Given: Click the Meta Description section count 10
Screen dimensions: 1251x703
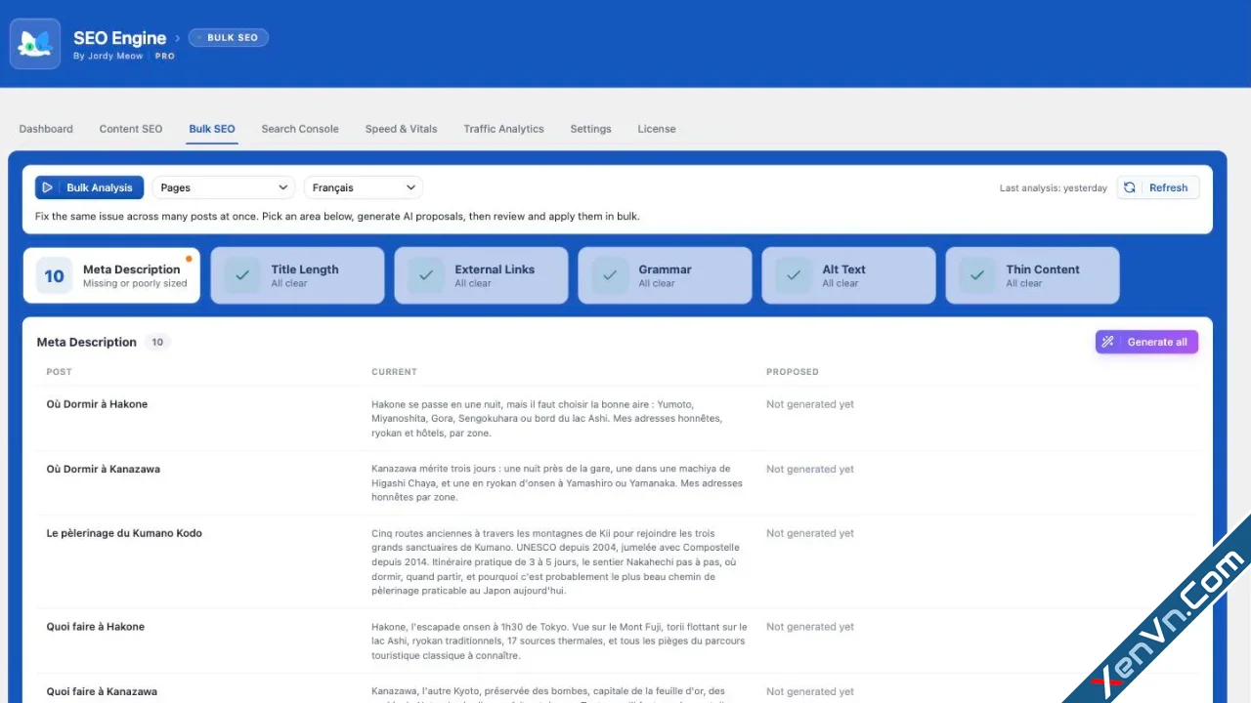Looking at the screenshot, I should coord(157,342).
